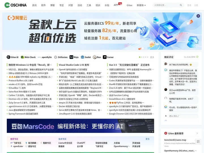Click 更多 in the 技术专区 panel
204x153 pixels.
pyautogui.click(x=148, y=139)
